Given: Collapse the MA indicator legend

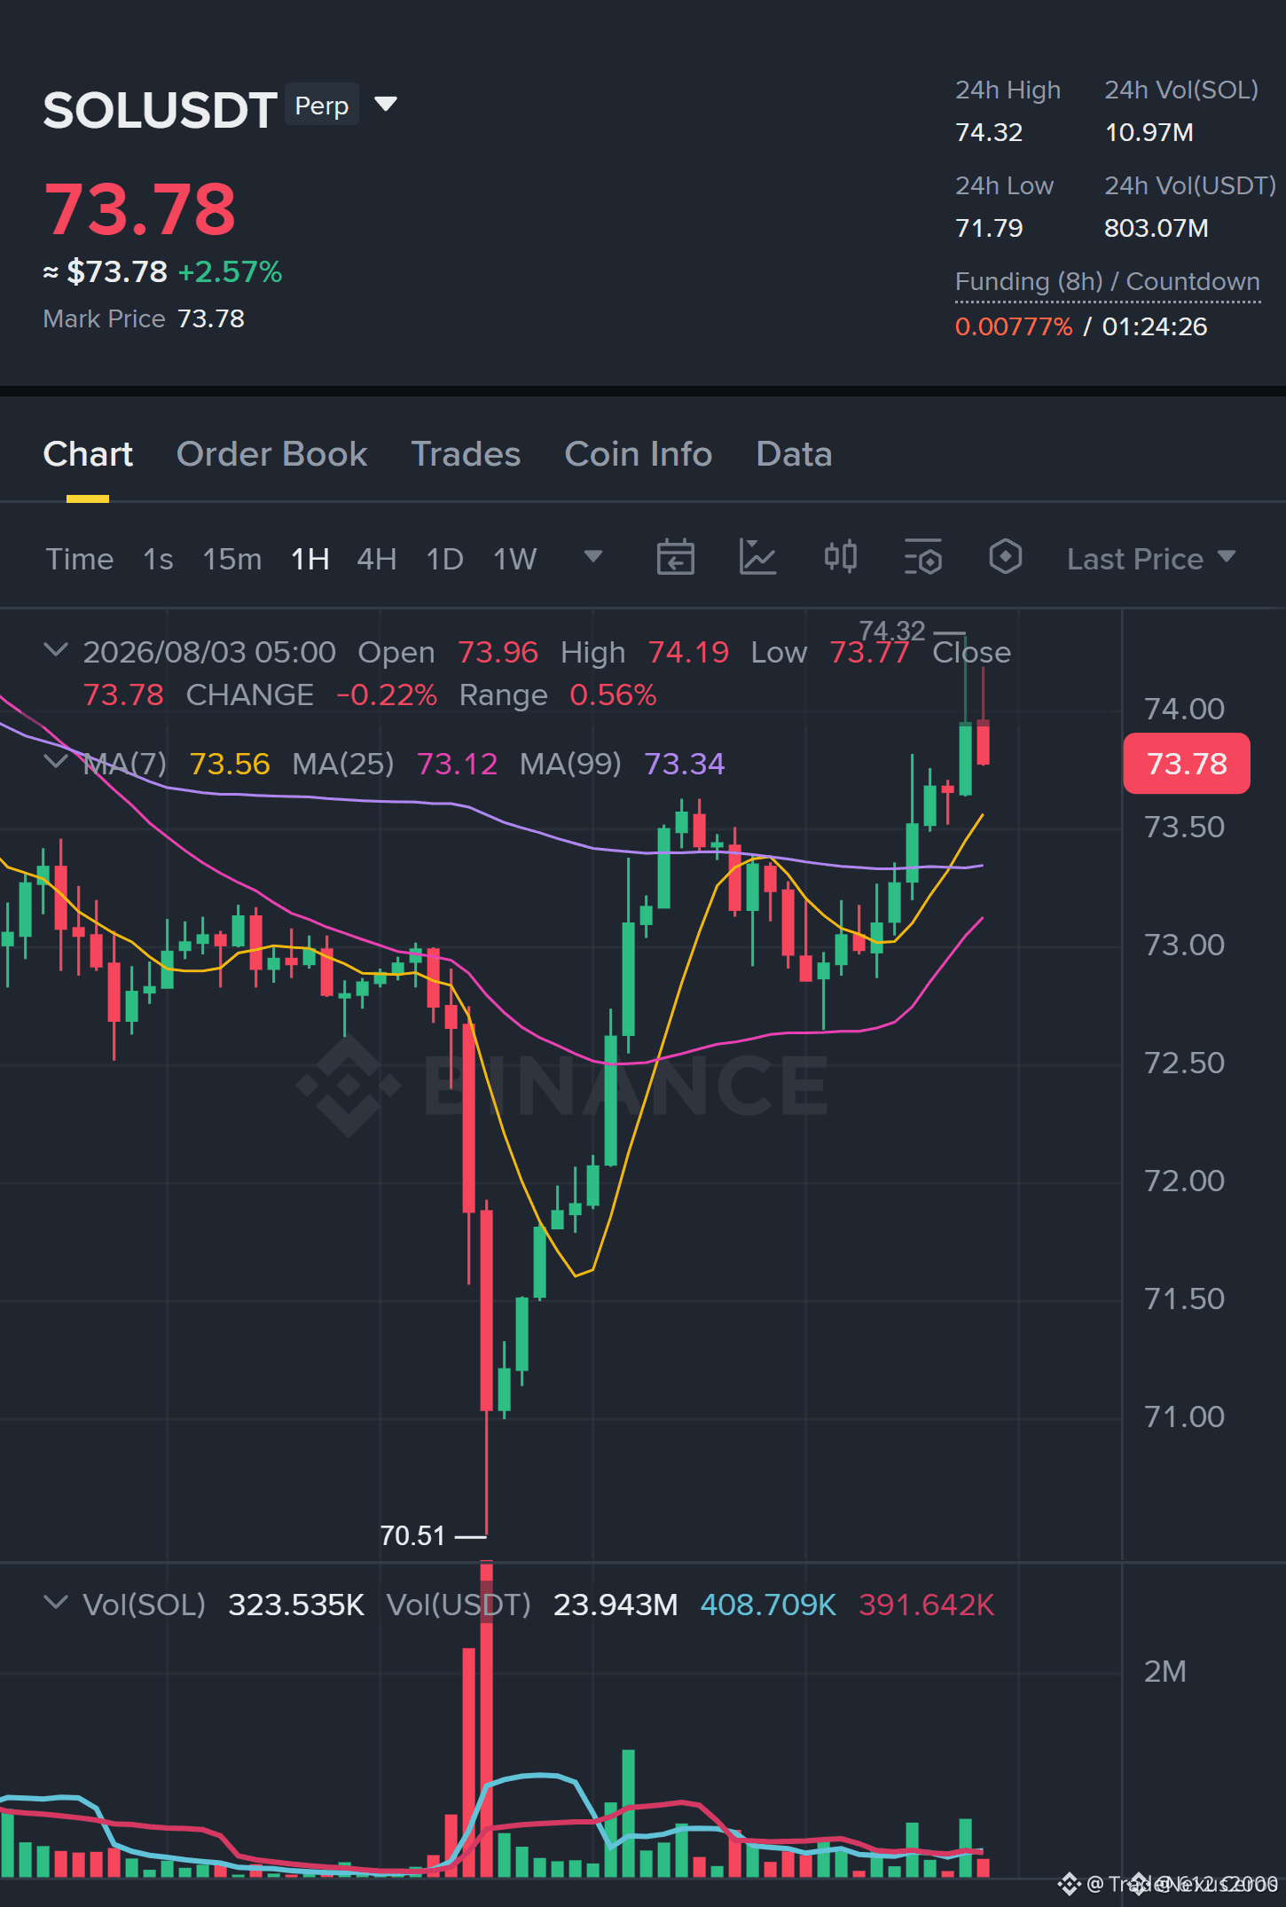Looking at the screenshot, I should [x=55, y=762].
